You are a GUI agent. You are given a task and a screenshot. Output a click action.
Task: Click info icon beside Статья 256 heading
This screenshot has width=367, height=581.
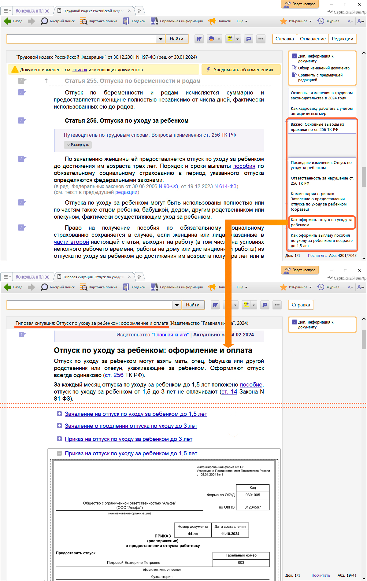point(22,120)
